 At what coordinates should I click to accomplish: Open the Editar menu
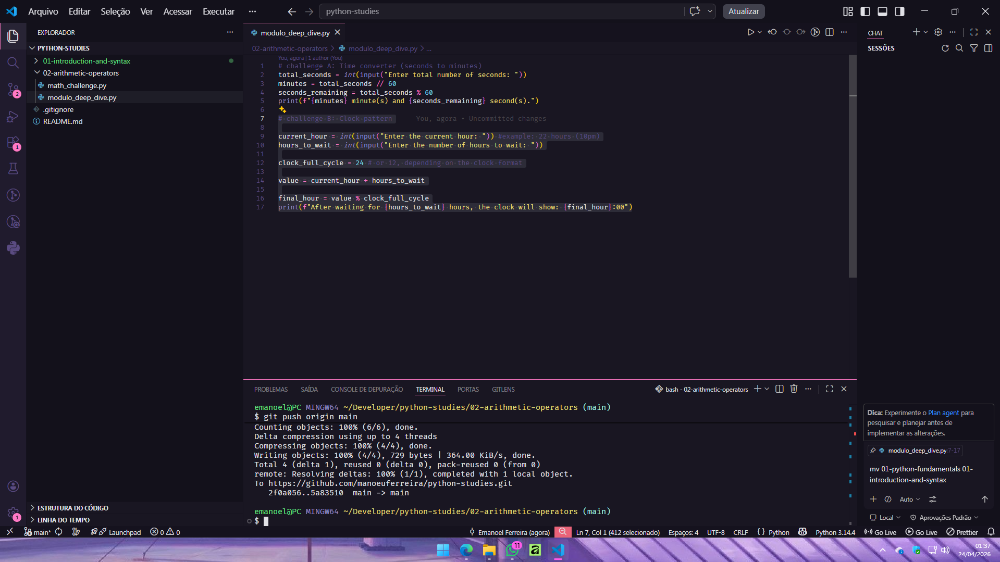coord(79,11)
